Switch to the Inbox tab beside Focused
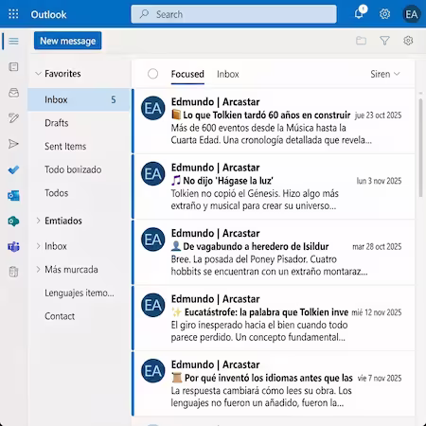The image size is (426, 426). point(228,74)
